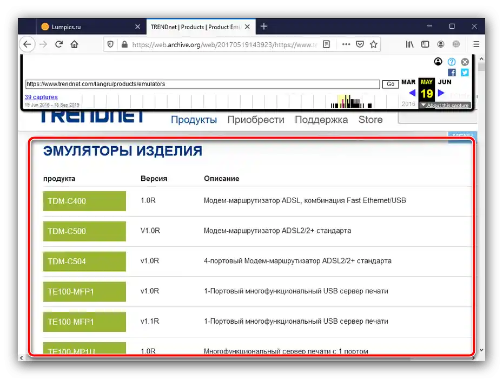Click the tracking protection shield icon

110,44
